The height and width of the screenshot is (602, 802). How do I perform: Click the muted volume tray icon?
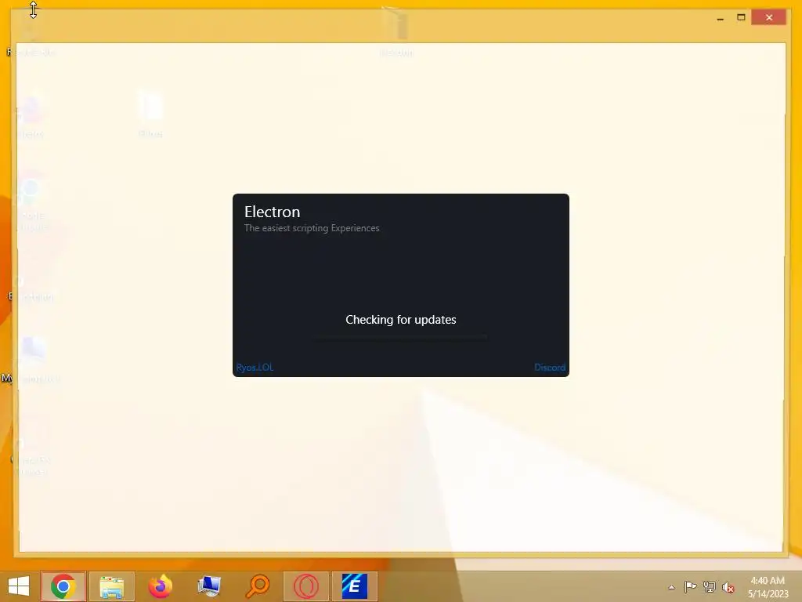tap(728, 587)
